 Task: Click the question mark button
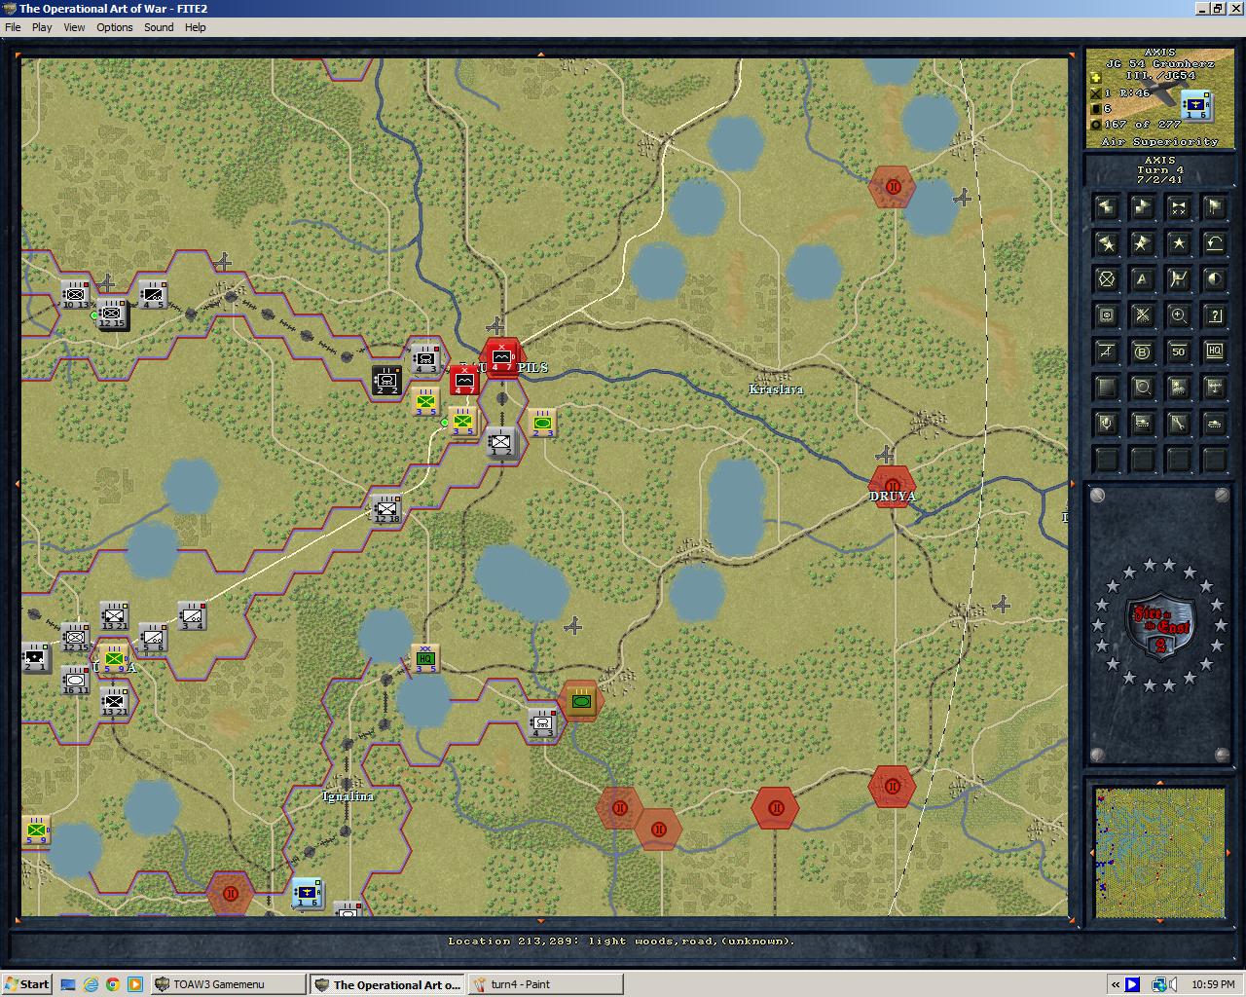tap(1214, 315)
